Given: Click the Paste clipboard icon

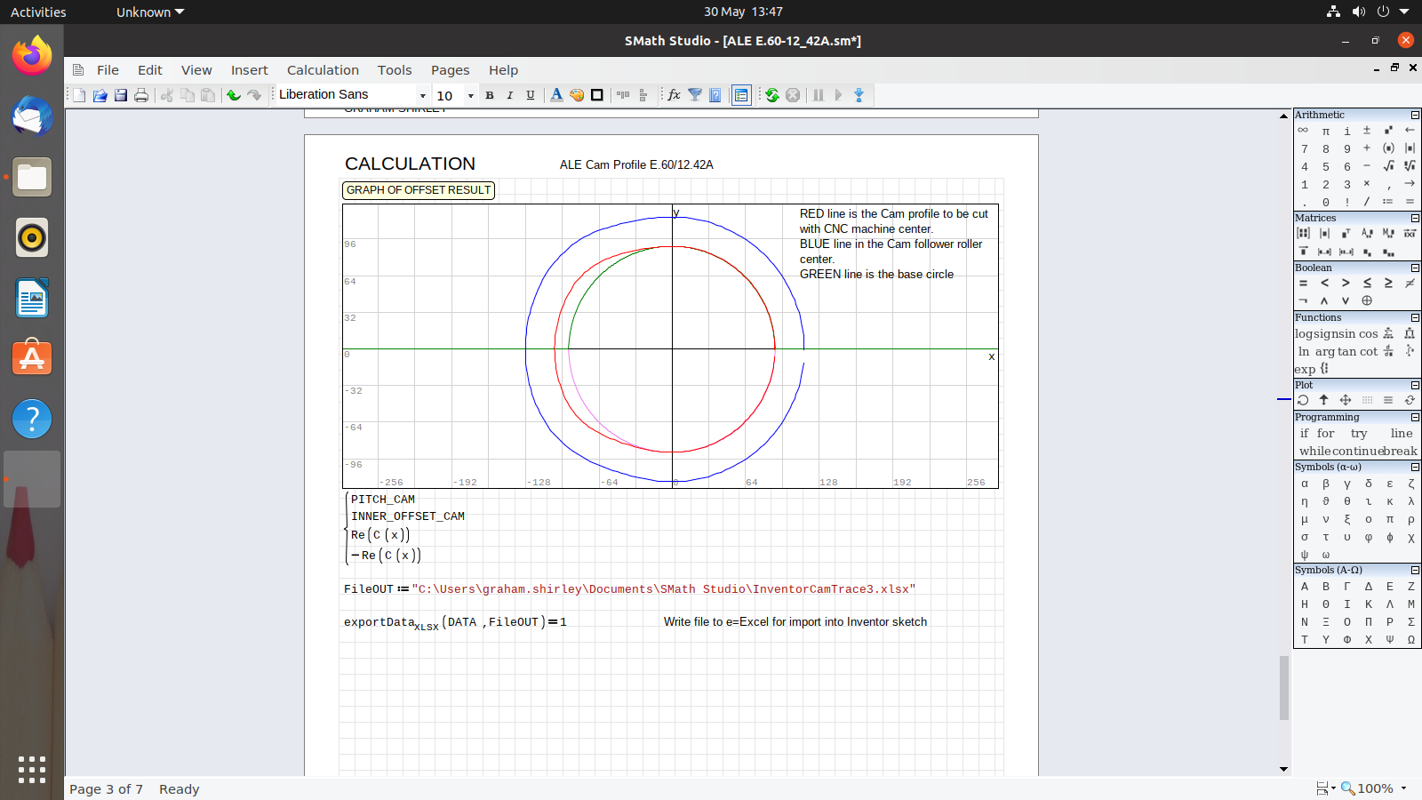Looking at the screenshot, I should [x=208, y=95].
